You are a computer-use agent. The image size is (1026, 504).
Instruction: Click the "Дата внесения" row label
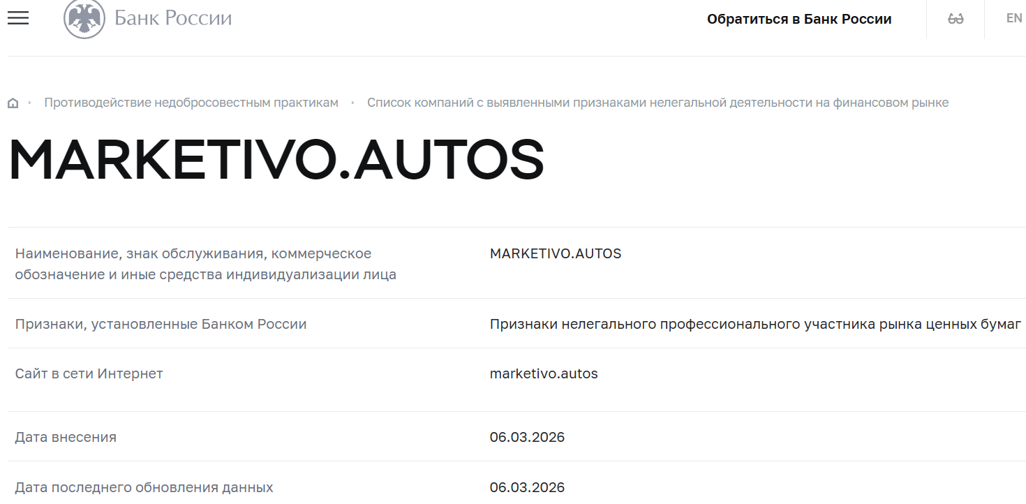point(66,436)
